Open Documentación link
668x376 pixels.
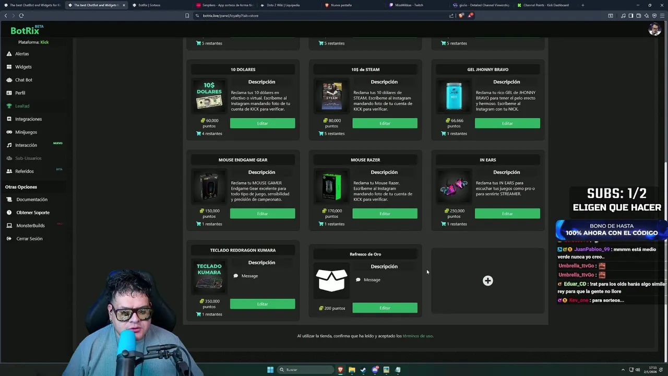(32, 199)
